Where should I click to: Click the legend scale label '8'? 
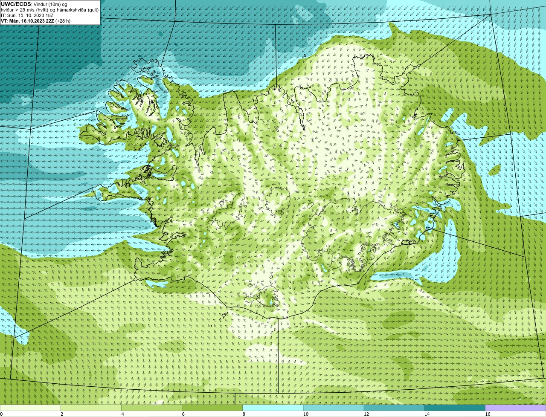244,414
